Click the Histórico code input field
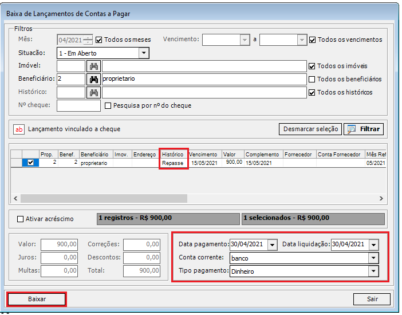This screenshot has height=315, width=402. [x=71, y=92]
